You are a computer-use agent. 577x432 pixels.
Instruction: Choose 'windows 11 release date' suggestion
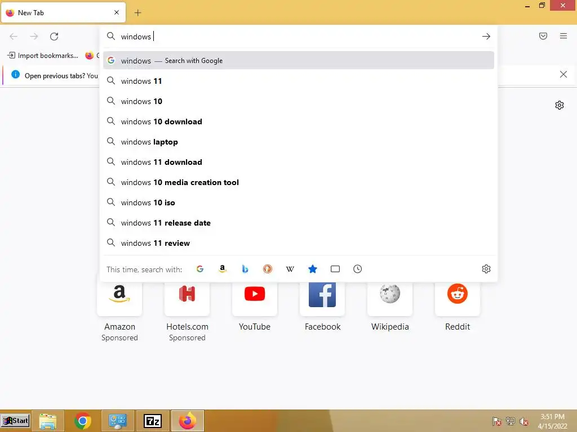(x=299, y=223)
